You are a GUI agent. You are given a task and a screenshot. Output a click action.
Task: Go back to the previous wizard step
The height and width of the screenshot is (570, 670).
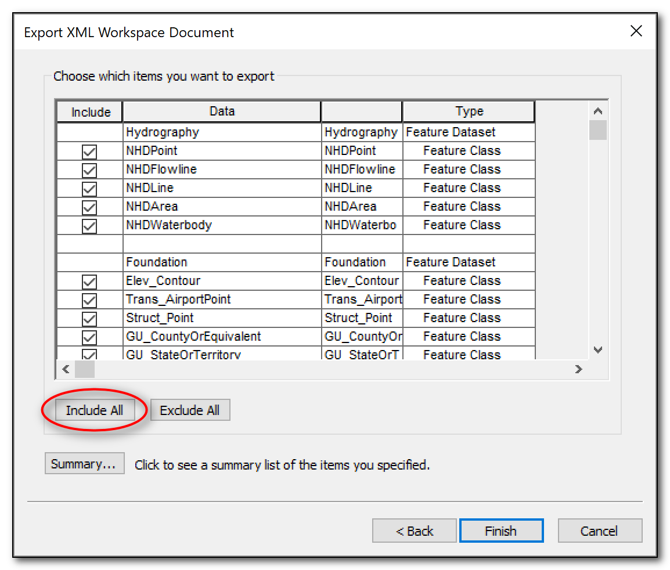point(414,530)
